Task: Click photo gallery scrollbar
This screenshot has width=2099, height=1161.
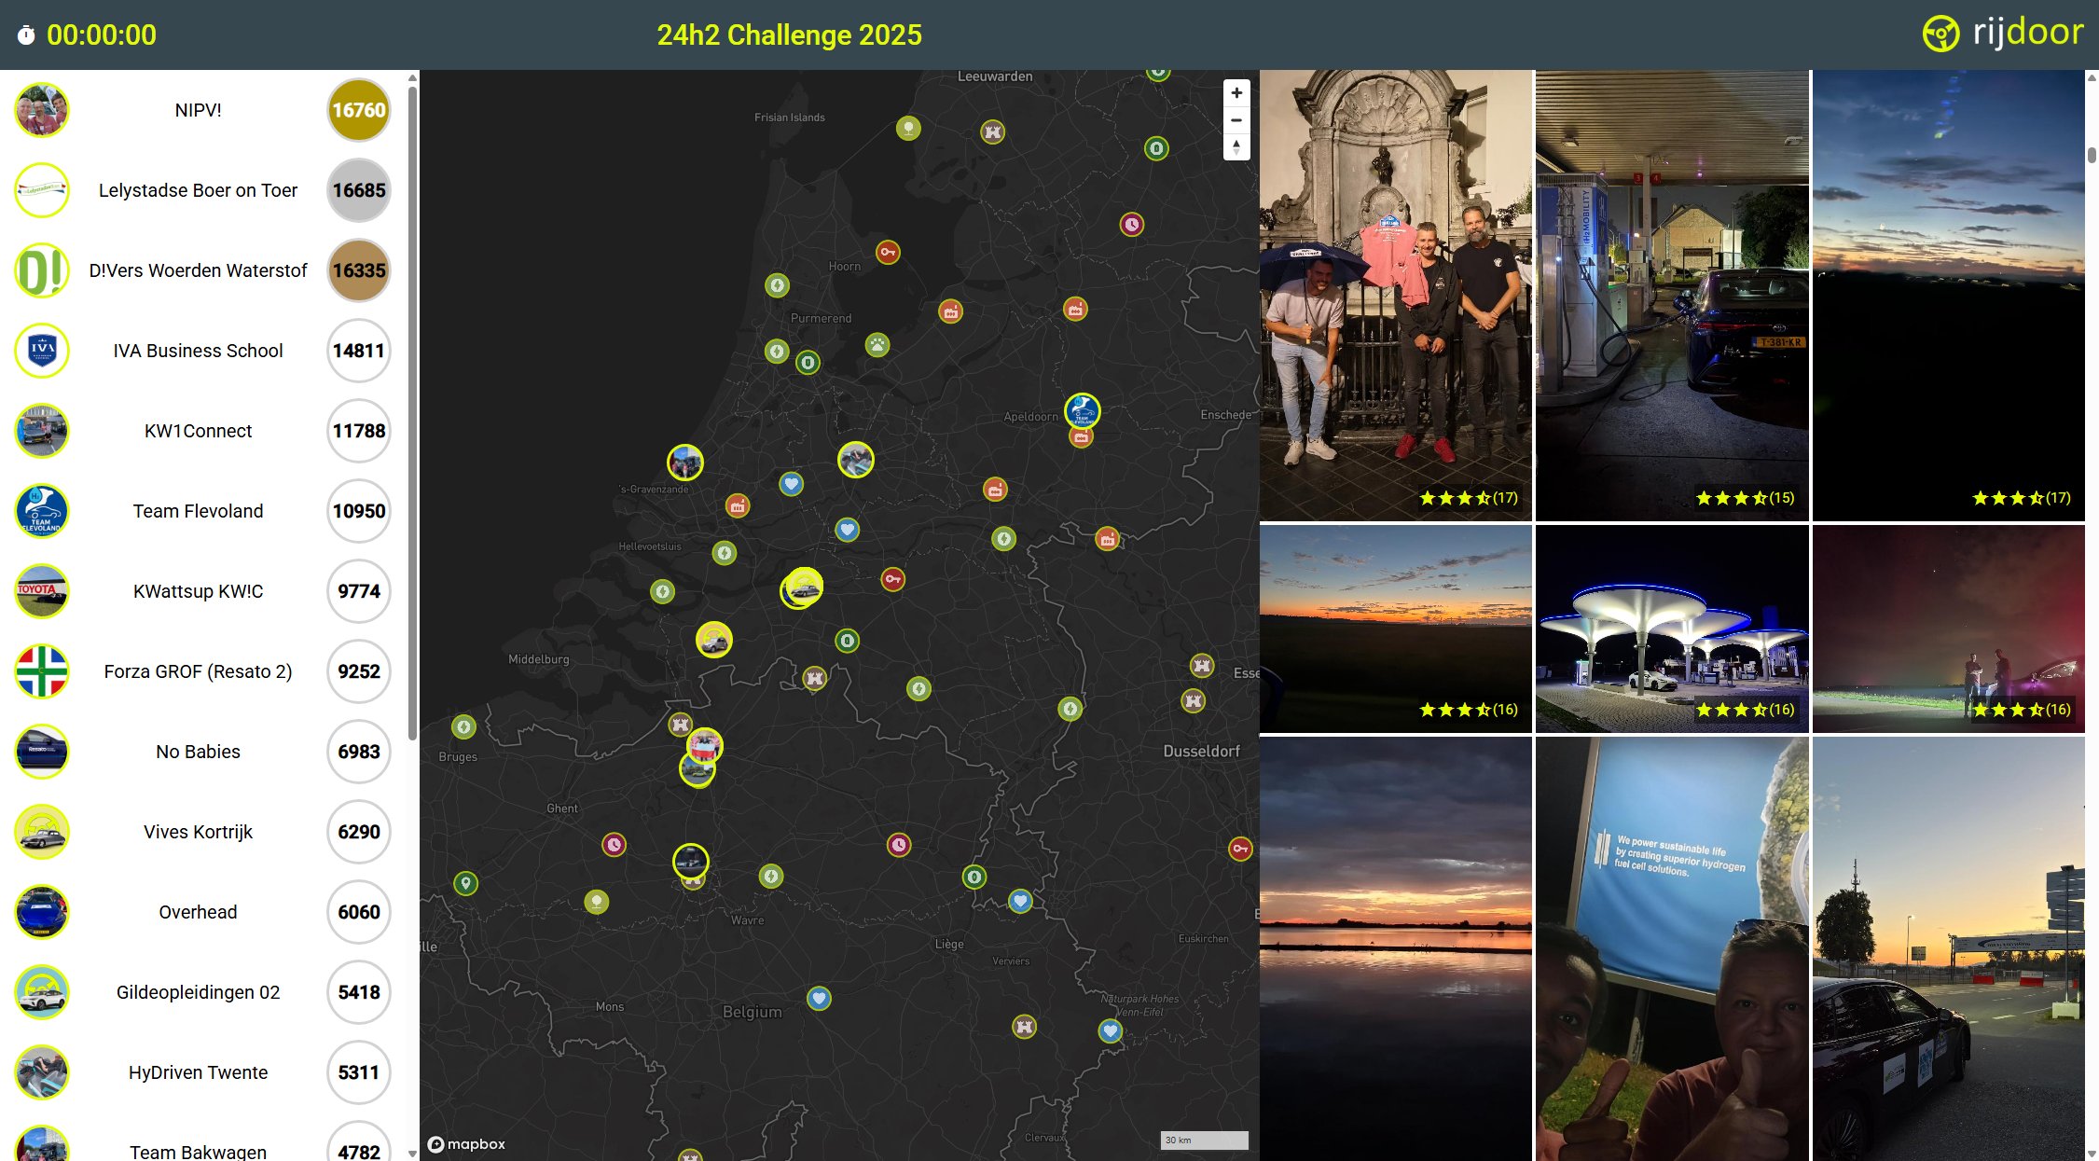Action: (2092, 155)
